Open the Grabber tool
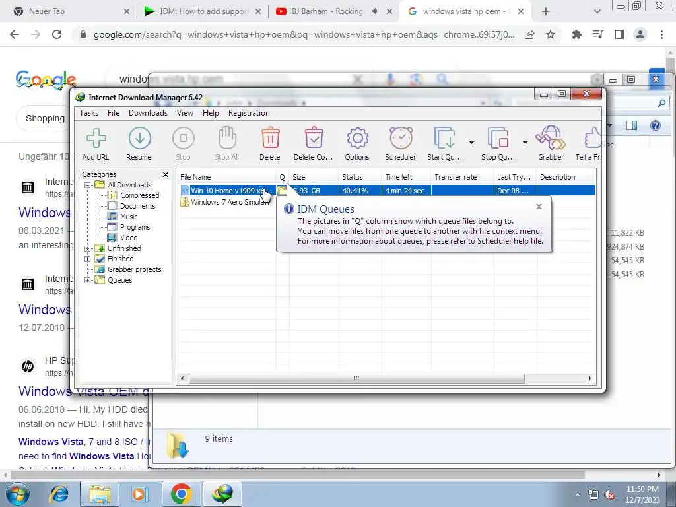The image size is (676, 507). point(551,144)
